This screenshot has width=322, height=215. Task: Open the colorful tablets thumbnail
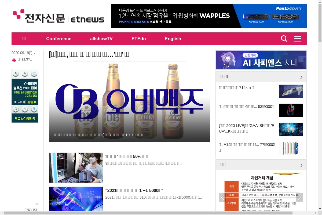click(291, 148)
